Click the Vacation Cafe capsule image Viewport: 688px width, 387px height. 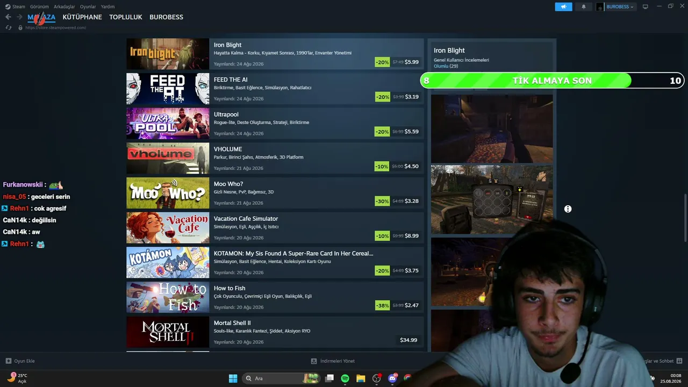[x=168, y=228]
